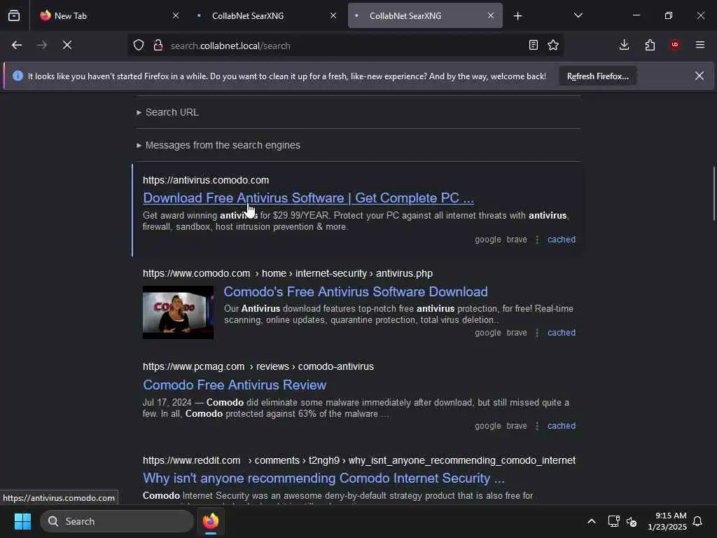The height and width of the screenshot is (538, 717).
Task: Open a new tab with plus button
Action: click(x=517, y=16)
